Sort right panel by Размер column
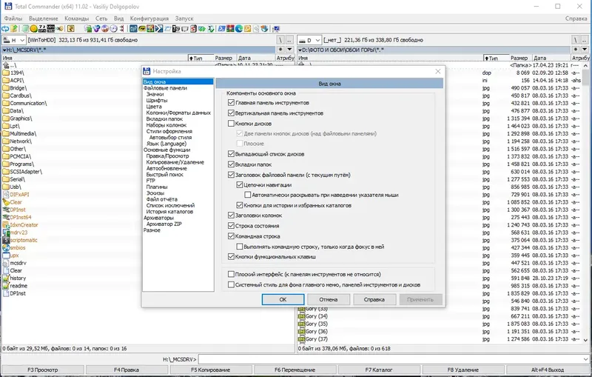The width and height of the screenshot is (592, 377). click(x=519, y=58)
